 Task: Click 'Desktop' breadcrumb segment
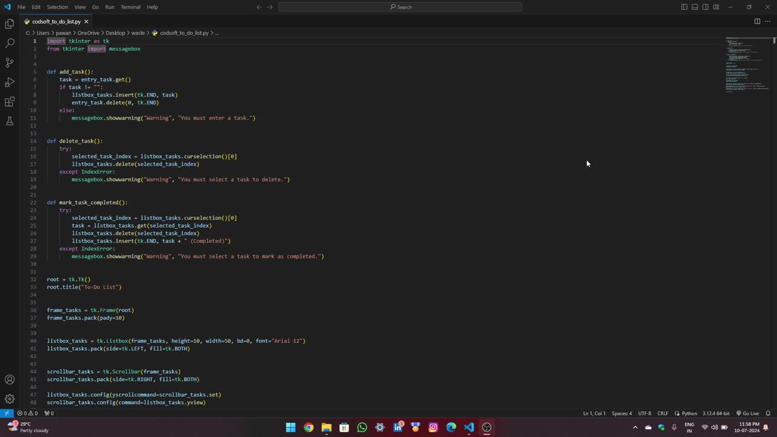[x=115, y=33]
